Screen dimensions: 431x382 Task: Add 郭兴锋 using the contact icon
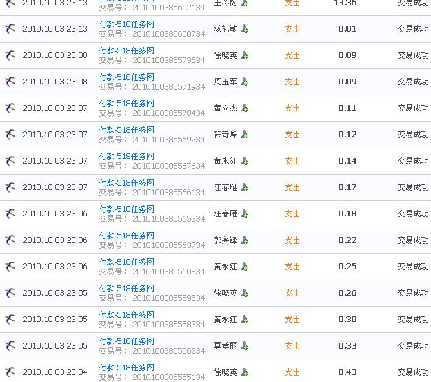click(x=245, y=240)
